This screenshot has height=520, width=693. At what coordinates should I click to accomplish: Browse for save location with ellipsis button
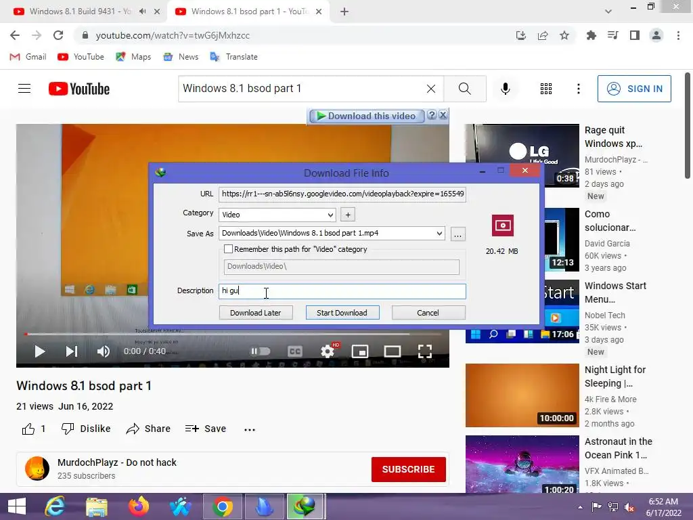coord(458,234)
